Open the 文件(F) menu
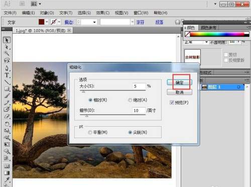This screenshot has height=187, width=251. point(10,13)
